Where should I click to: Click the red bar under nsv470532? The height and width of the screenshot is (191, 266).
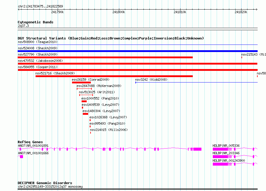click(137, 64)
